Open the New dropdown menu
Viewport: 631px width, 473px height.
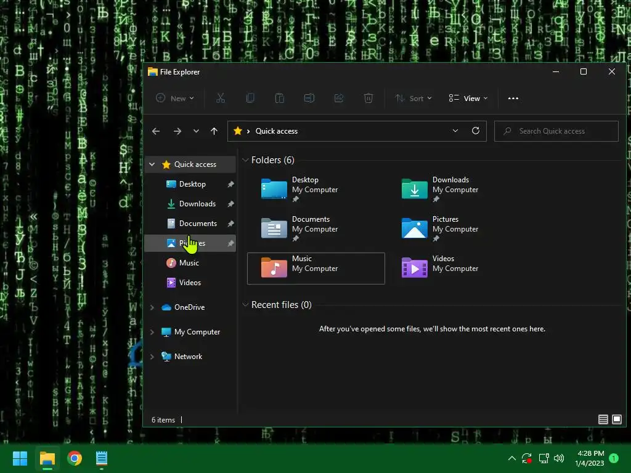pos(174,98)
